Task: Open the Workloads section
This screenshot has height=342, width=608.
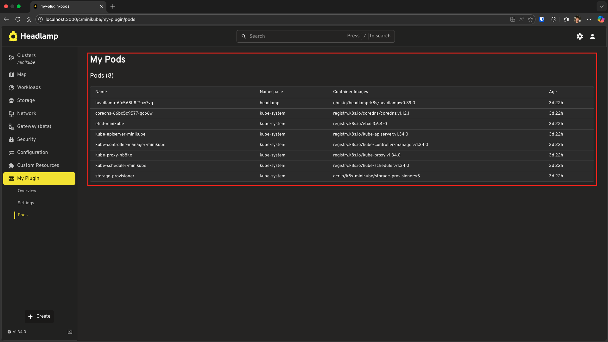Action: coord(29,87)
